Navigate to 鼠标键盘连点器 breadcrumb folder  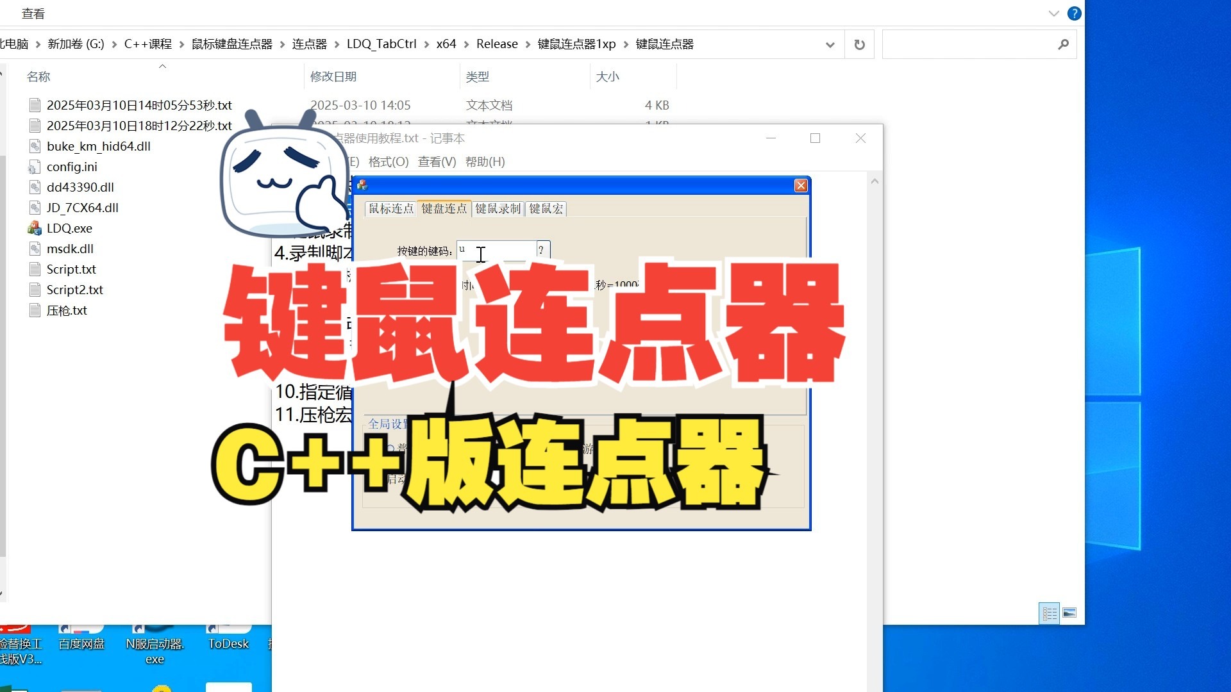tap(232, 44)
